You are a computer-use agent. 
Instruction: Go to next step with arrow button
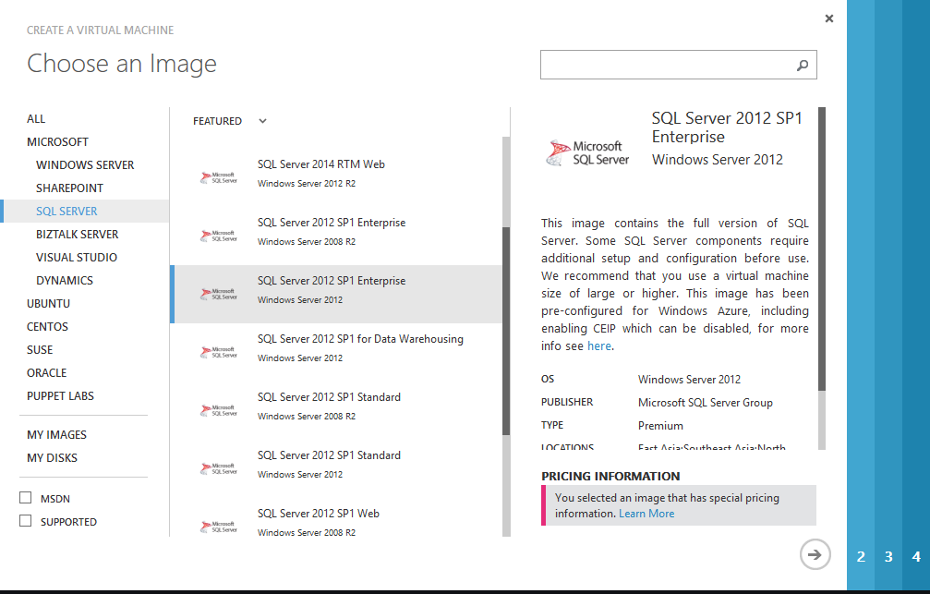click(x=815, y=554)
